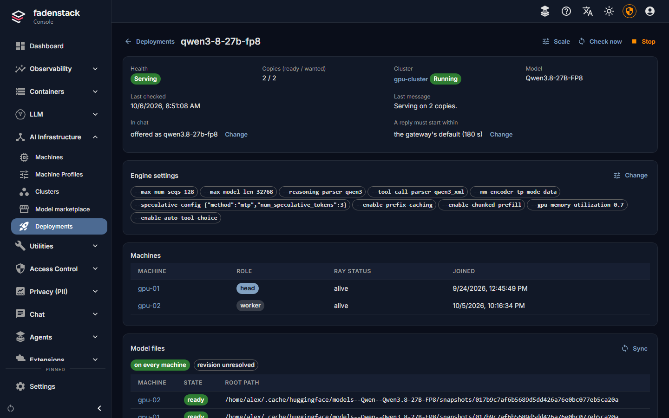The width and height of the screenshot is (669, 418).
Task: Click the orange shield icon in header
Action: point(630,11)
